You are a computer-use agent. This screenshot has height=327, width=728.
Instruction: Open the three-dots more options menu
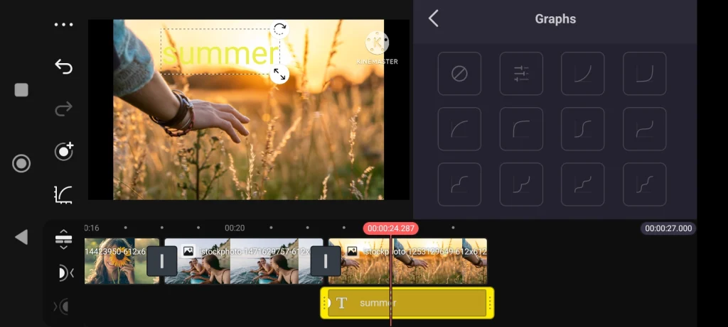(x=64, y=25)
